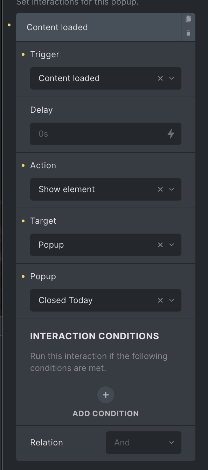The image size is (208, 470).
Task: Click the plus icon to add condition
Action: point(106,395)
